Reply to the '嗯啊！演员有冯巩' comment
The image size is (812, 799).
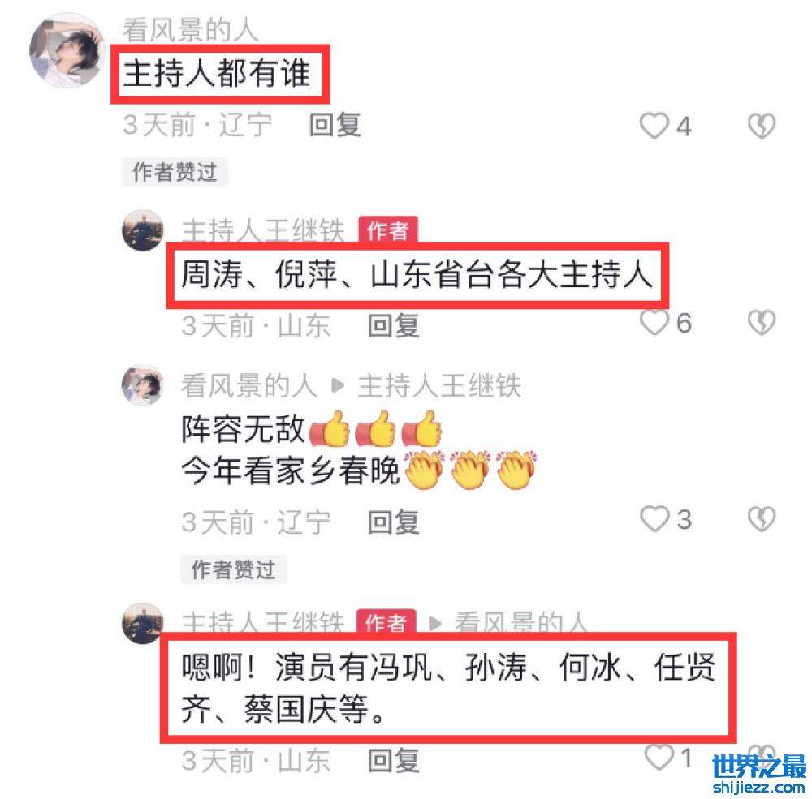(x=394, y=761)
